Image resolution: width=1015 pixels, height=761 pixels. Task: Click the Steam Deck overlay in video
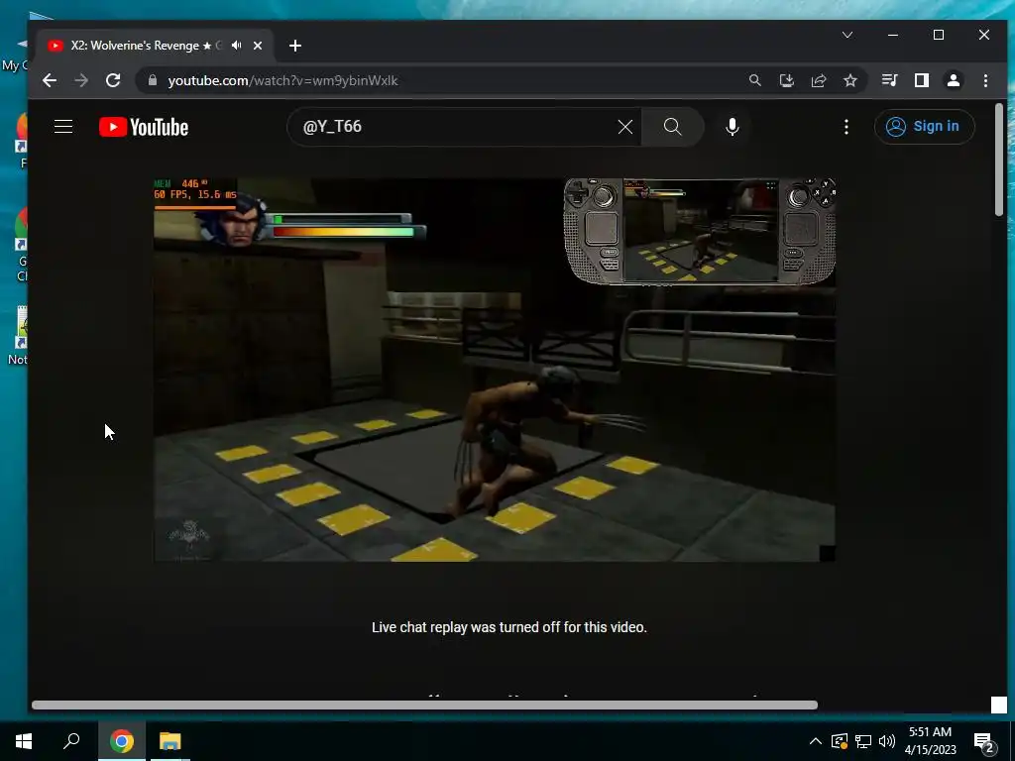click(x=700, y=231)
